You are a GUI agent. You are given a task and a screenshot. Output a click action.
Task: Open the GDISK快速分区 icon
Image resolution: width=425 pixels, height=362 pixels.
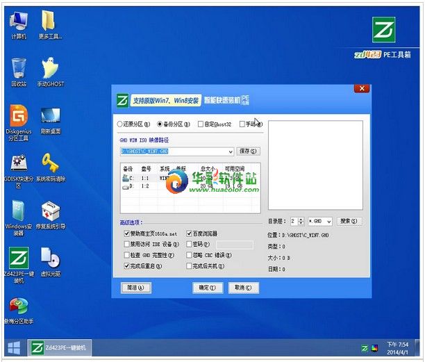[19, 171]
